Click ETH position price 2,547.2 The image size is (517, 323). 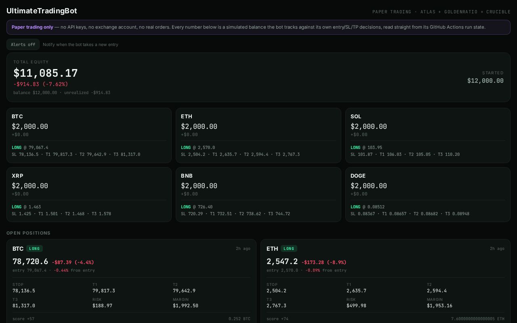[282, 262]
